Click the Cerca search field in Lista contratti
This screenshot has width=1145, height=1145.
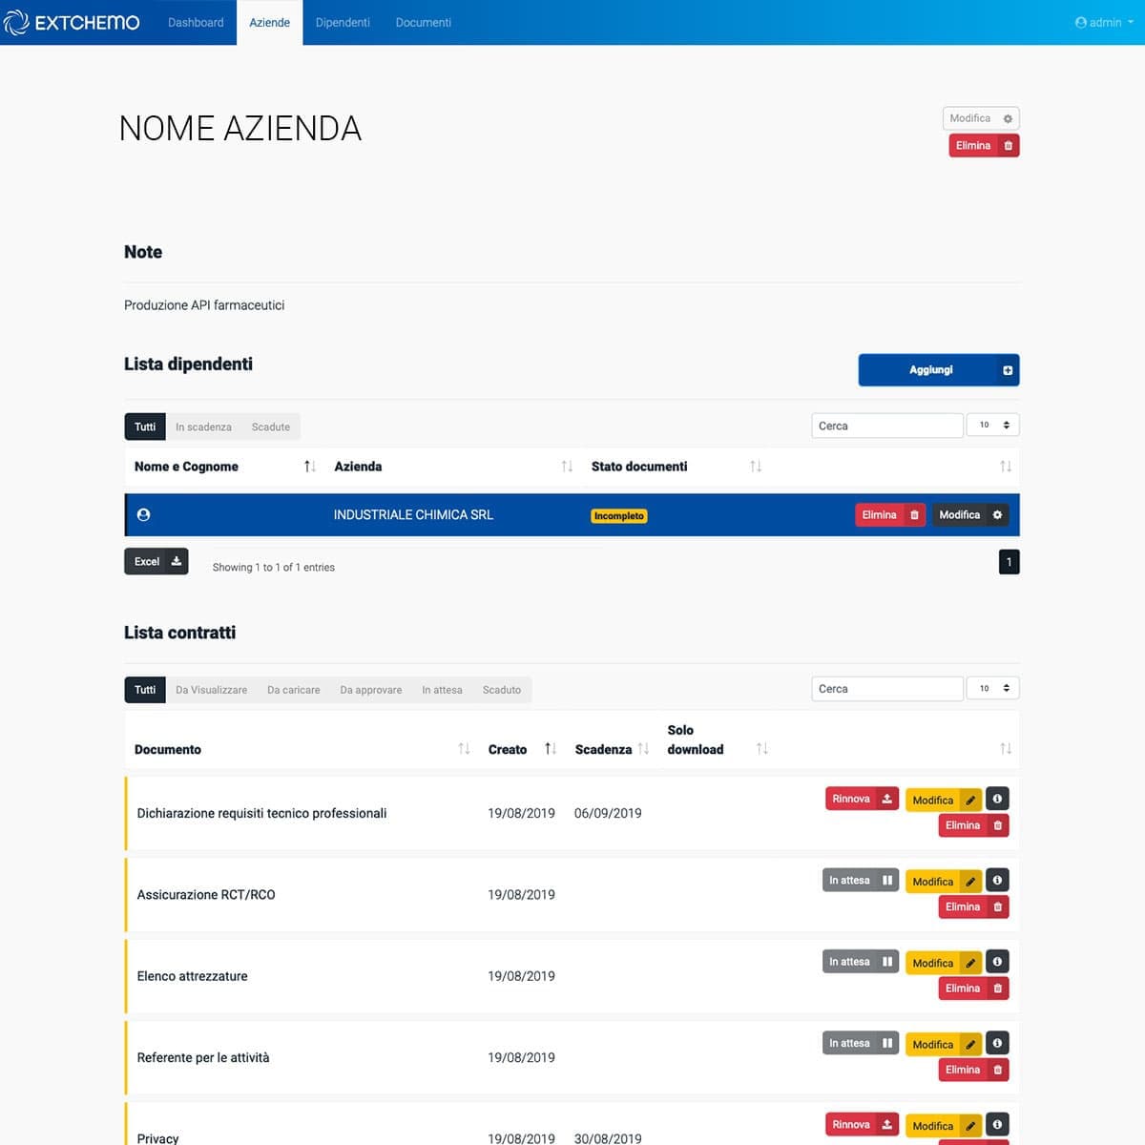coord(886,689)
